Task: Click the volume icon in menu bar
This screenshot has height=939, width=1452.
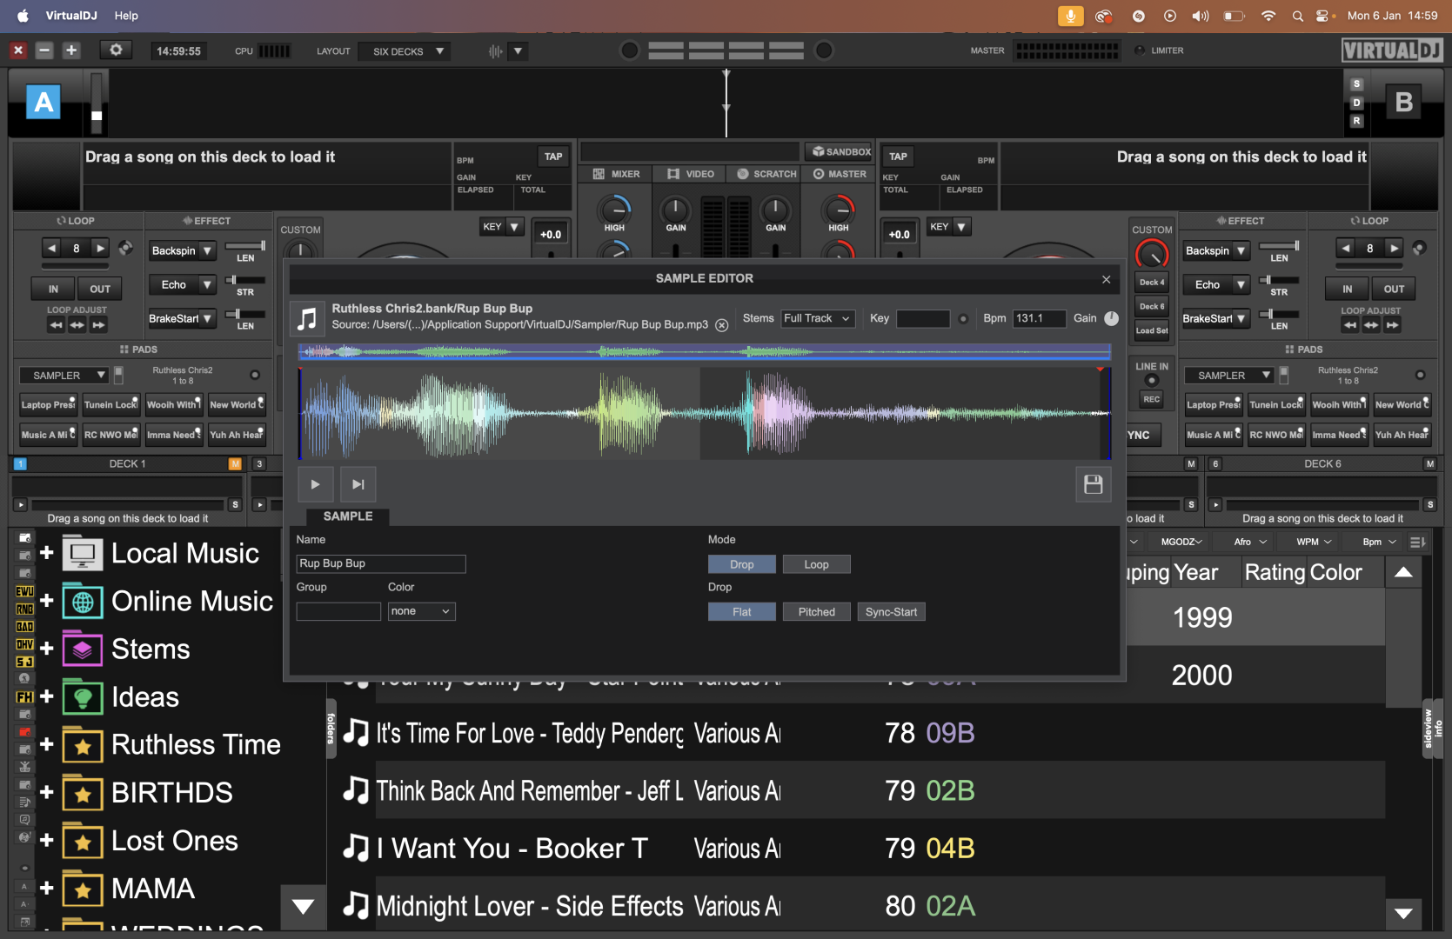Action: [1201, 16]
